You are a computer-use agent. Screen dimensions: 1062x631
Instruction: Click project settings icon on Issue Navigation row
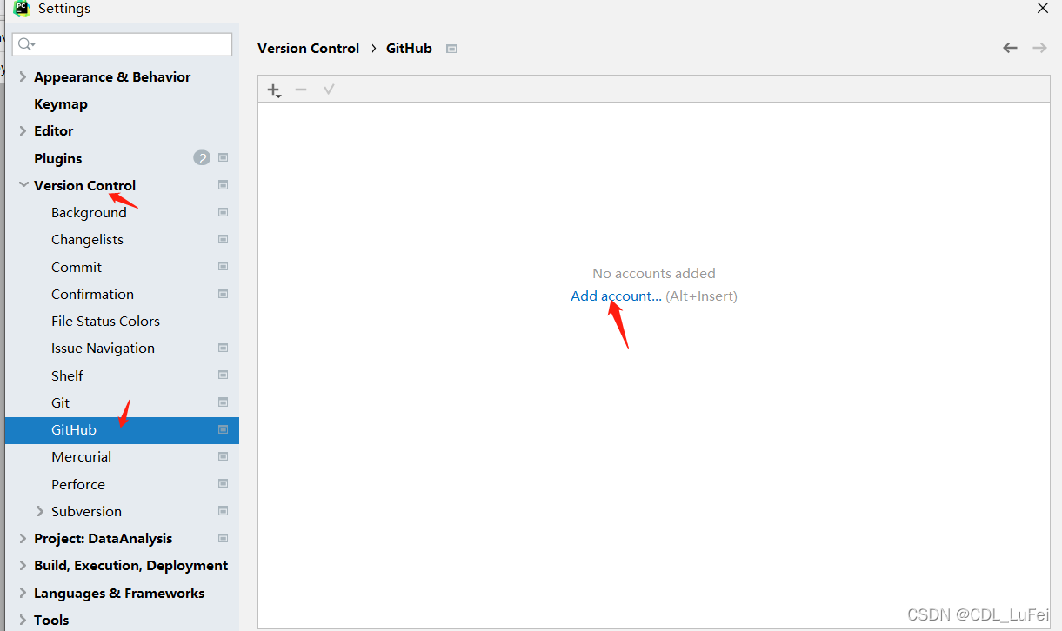[x=223, y=348]
